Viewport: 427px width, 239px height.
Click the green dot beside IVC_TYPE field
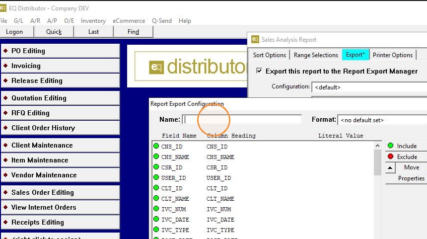(x=156, y=230)
